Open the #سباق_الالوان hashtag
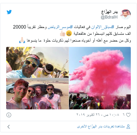Viewport: 137px width, 135px height. point(103,27)
